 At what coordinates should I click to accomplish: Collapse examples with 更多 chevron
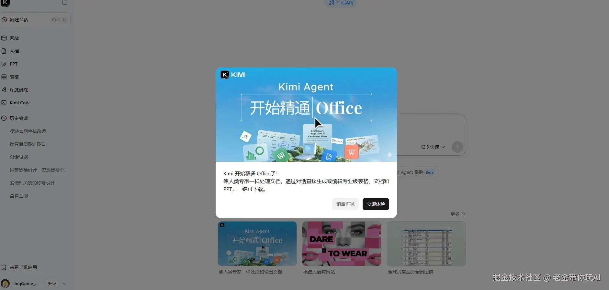(458, 214)
